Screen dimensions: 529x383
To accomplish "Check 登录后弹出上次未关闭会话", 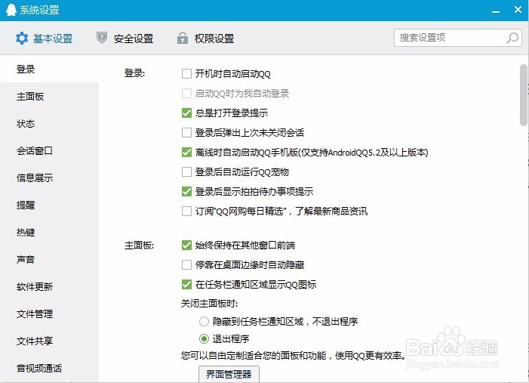I will 186,132.
